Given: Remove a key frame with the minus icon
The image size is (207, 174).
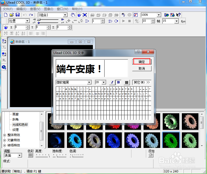Looking at the screenshot, I should coord(75,21).
